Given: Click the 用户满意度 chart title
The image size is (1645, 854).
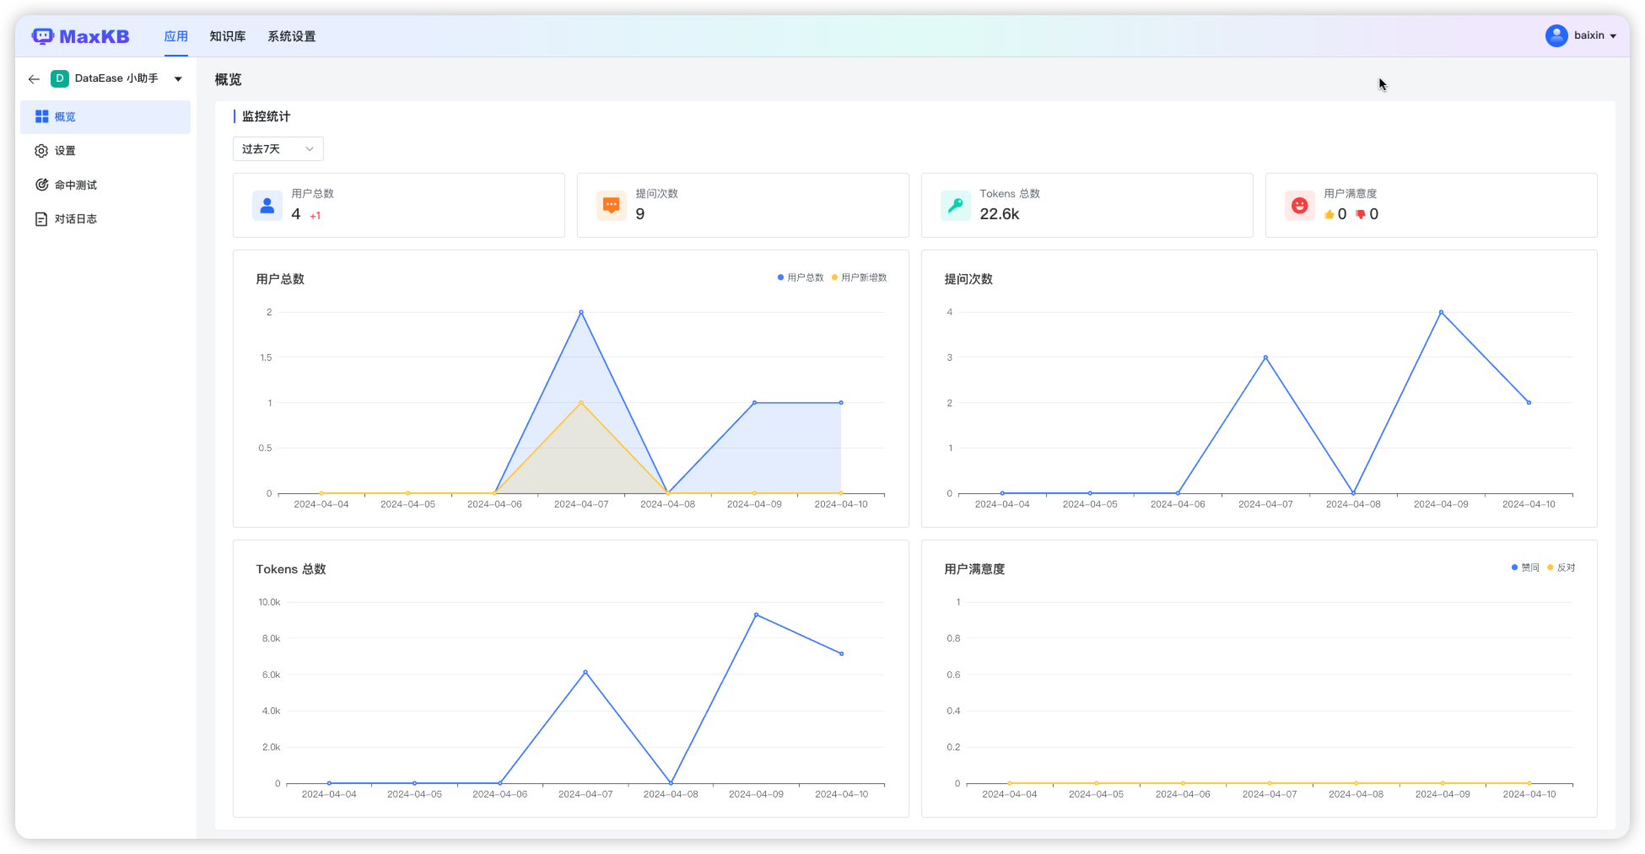Looking at the screenshot, I should (974, 569).
